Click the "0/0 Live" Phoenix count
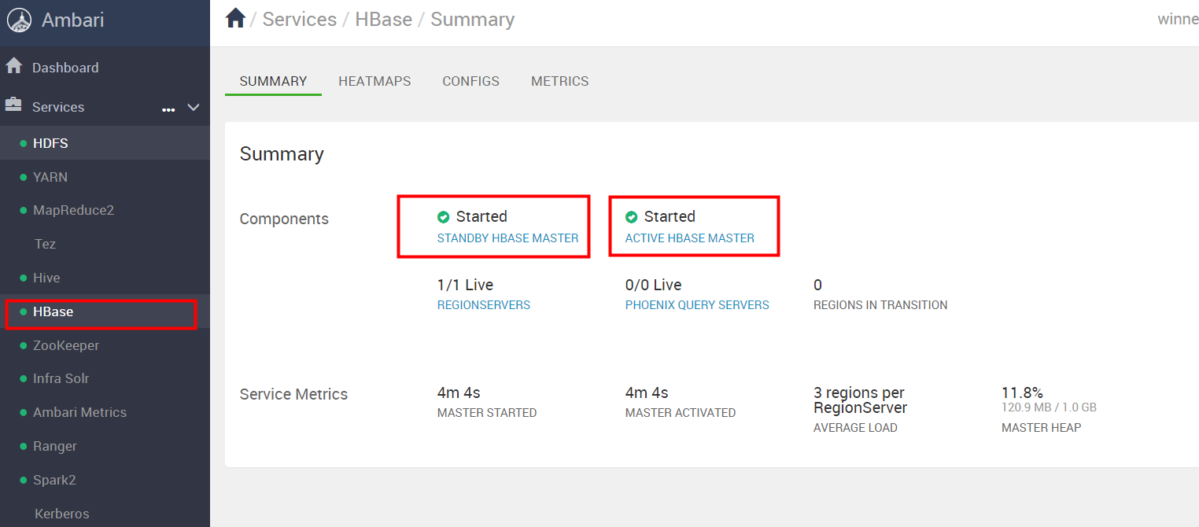The height and width of the screenshot is (527, 1199). [x=653, y=285]
